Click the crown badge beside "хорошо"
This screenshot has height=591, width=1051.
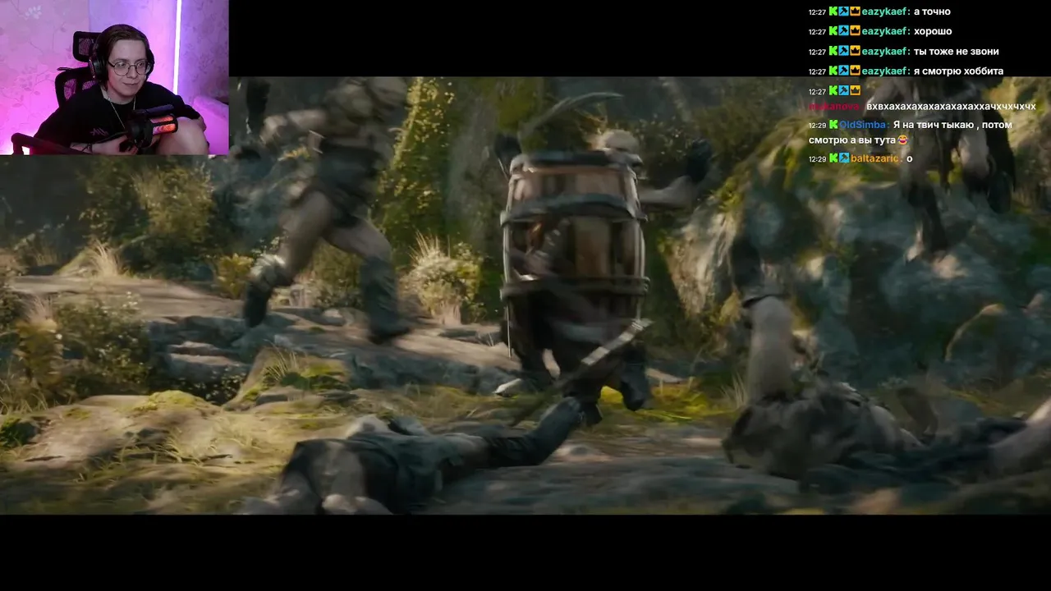(855, 31)
